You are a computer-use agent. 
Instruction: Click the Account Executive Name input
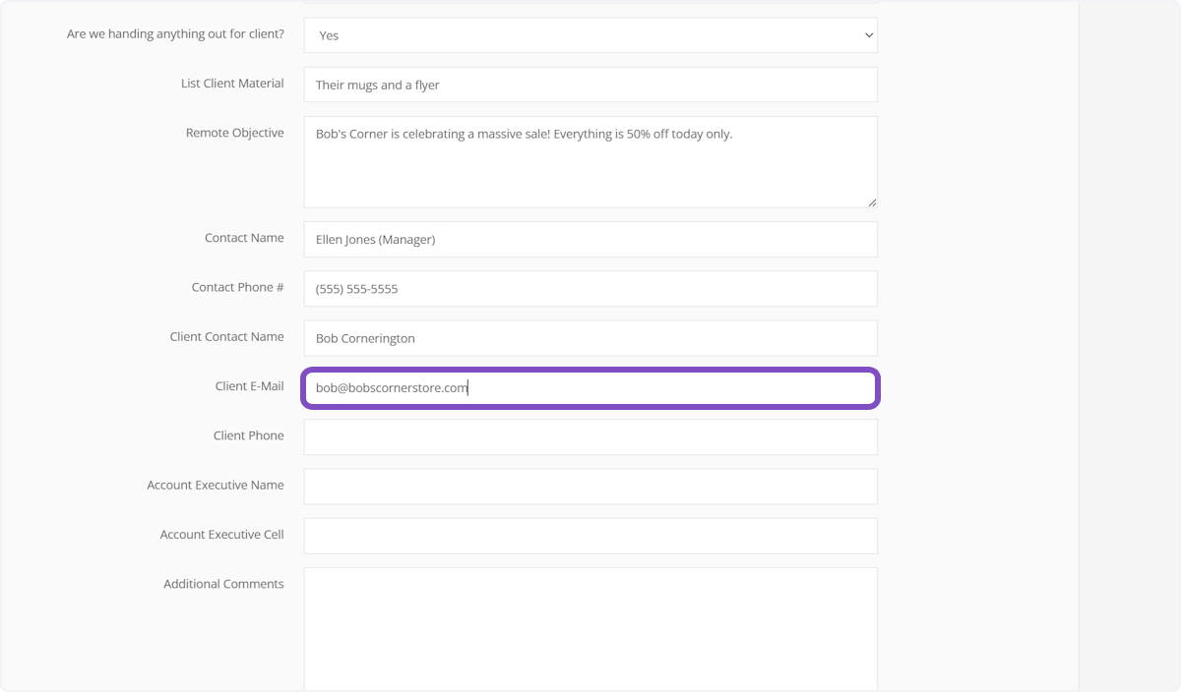pyautogui.click(x=590, y=487)
